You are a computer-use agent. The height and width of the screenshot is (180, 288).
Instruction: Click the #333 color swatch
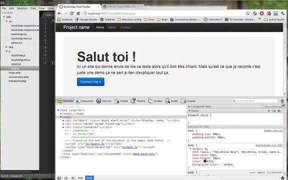click(x=205, y=161)
